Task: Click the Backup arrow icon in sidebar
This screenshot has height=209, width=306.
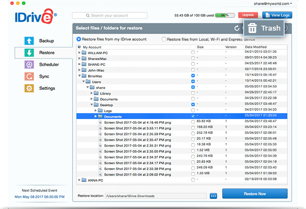Action: (x=29, y=40)
